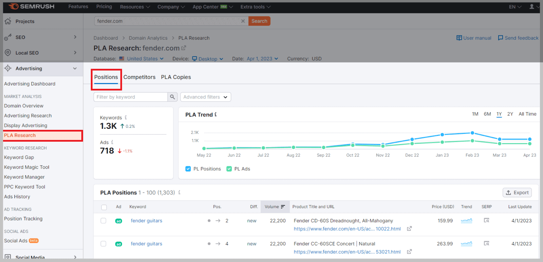Open the Resources dropdown menu
This screenshot has width=543, height=262.
point(135,7)
